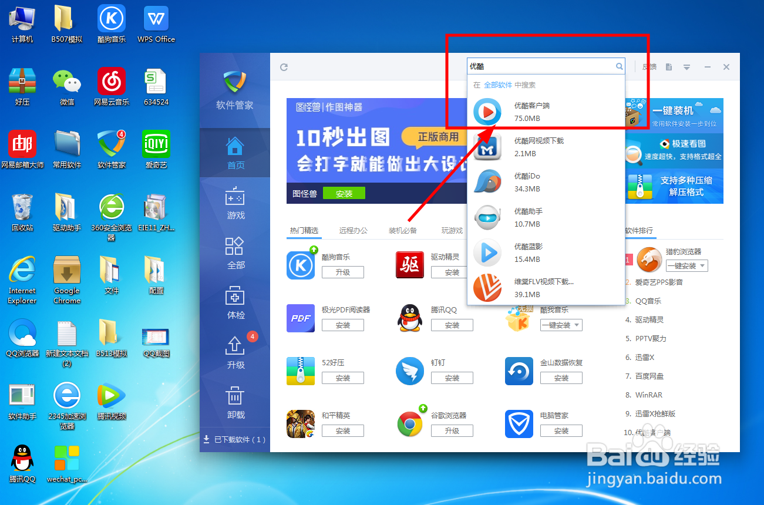Image resolution: width=764 pixels, height=505 pixels.
Task: Click the 和平精英 game icon
Action: (x=301, y=424)
